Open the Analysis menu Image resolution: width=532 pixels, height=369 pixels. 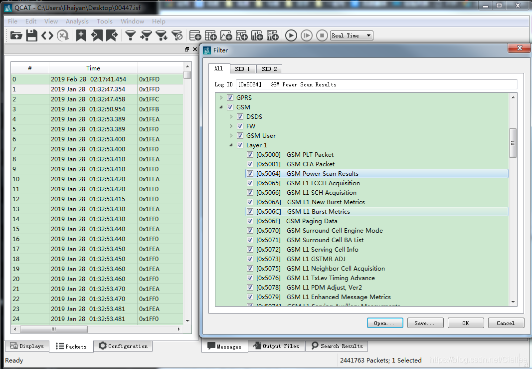pos(77,21)
